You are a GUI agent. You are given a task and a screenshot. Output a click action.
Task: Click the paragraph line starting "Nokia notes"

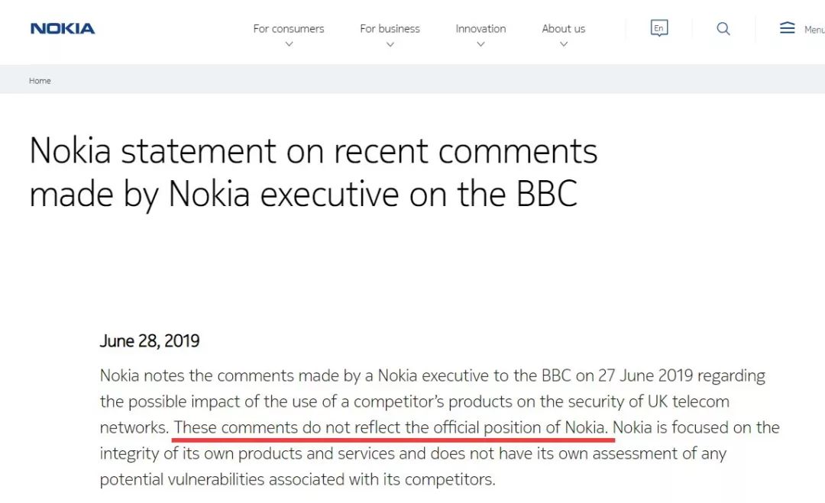coord(432,376)
